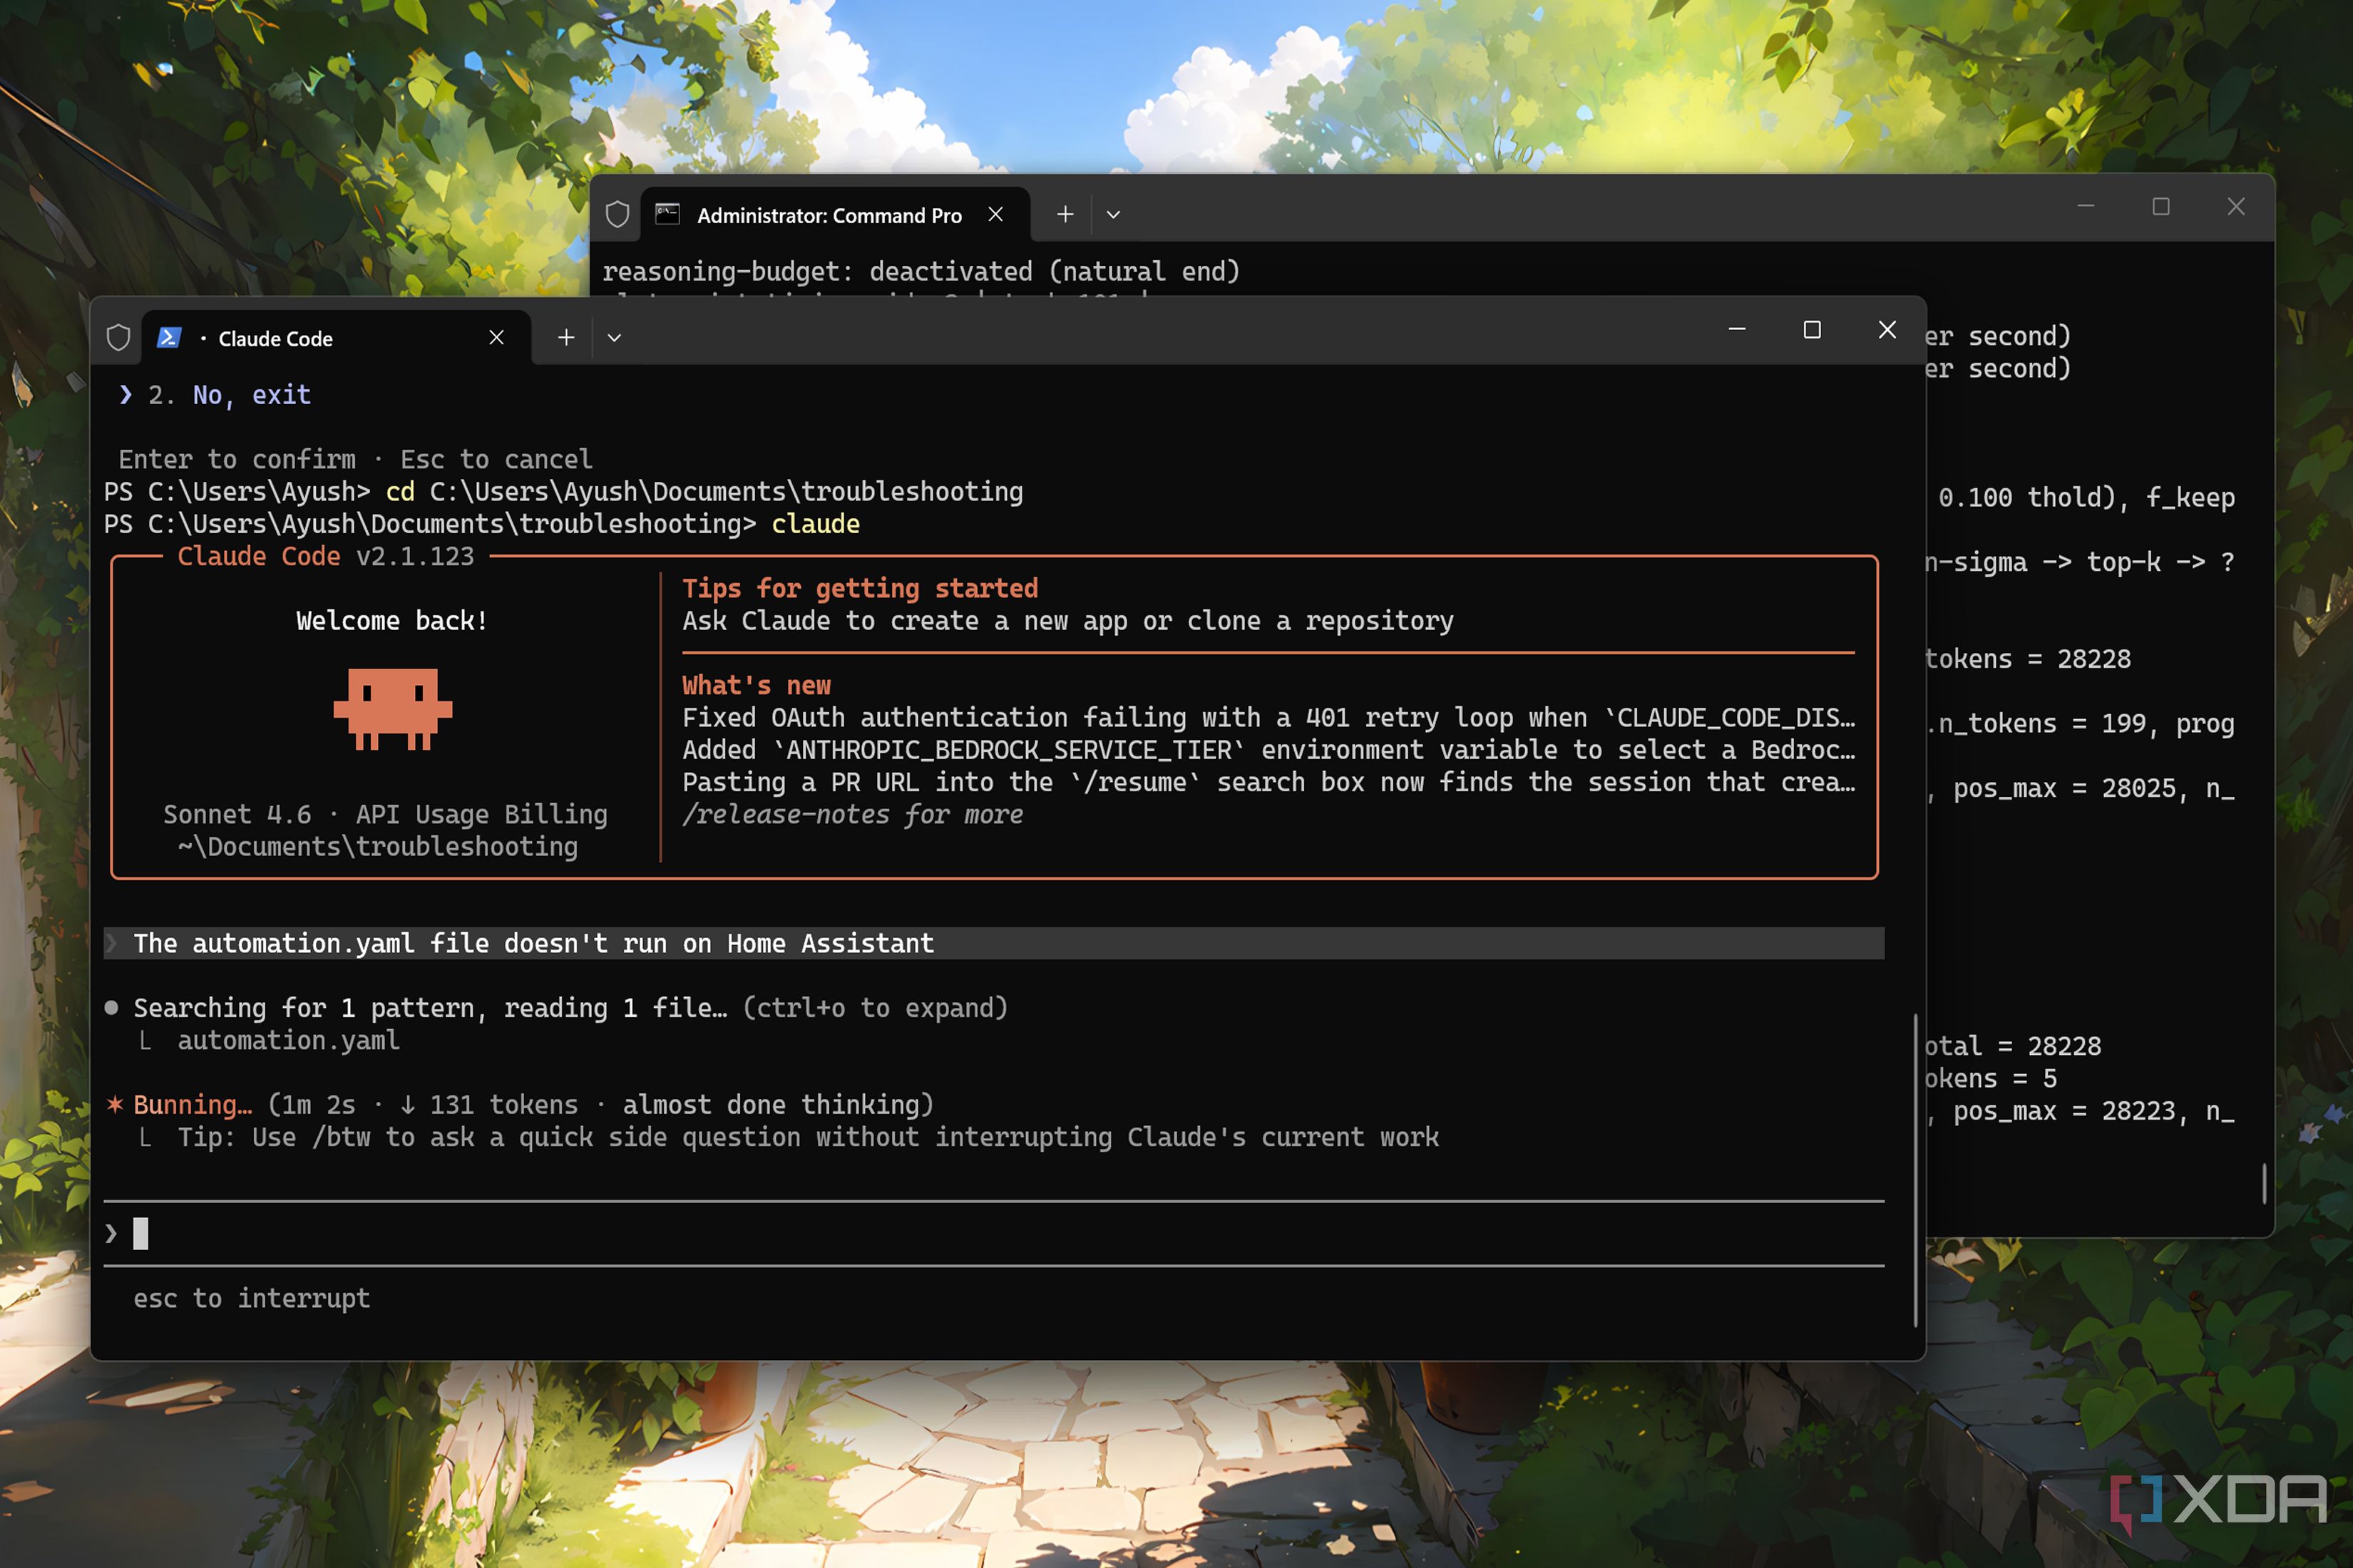Click the shield icon in Command Prompt window

click(617, 215)
